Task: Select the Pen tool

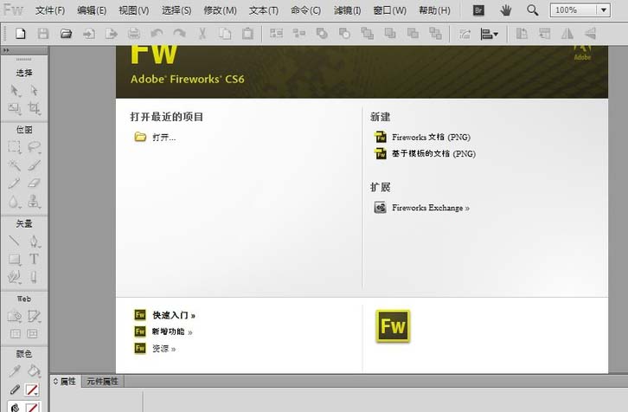Action: click(34, 241)
